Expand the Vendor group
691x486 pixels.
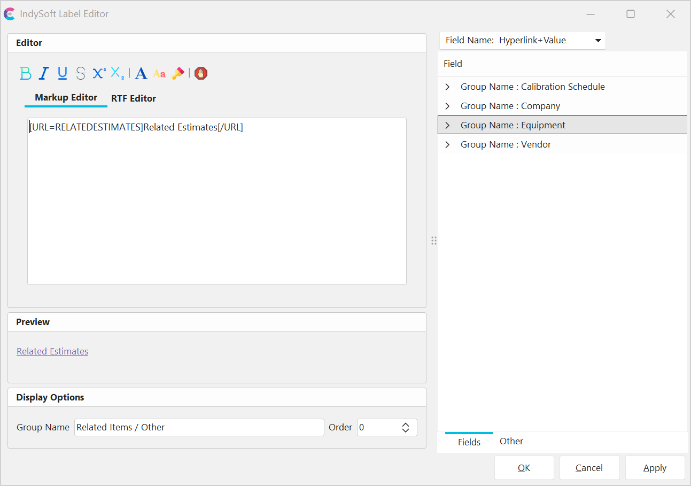pos(448,144)
